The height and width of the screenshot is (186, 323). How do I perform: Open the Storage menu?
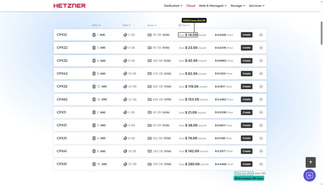pos(238,6)
